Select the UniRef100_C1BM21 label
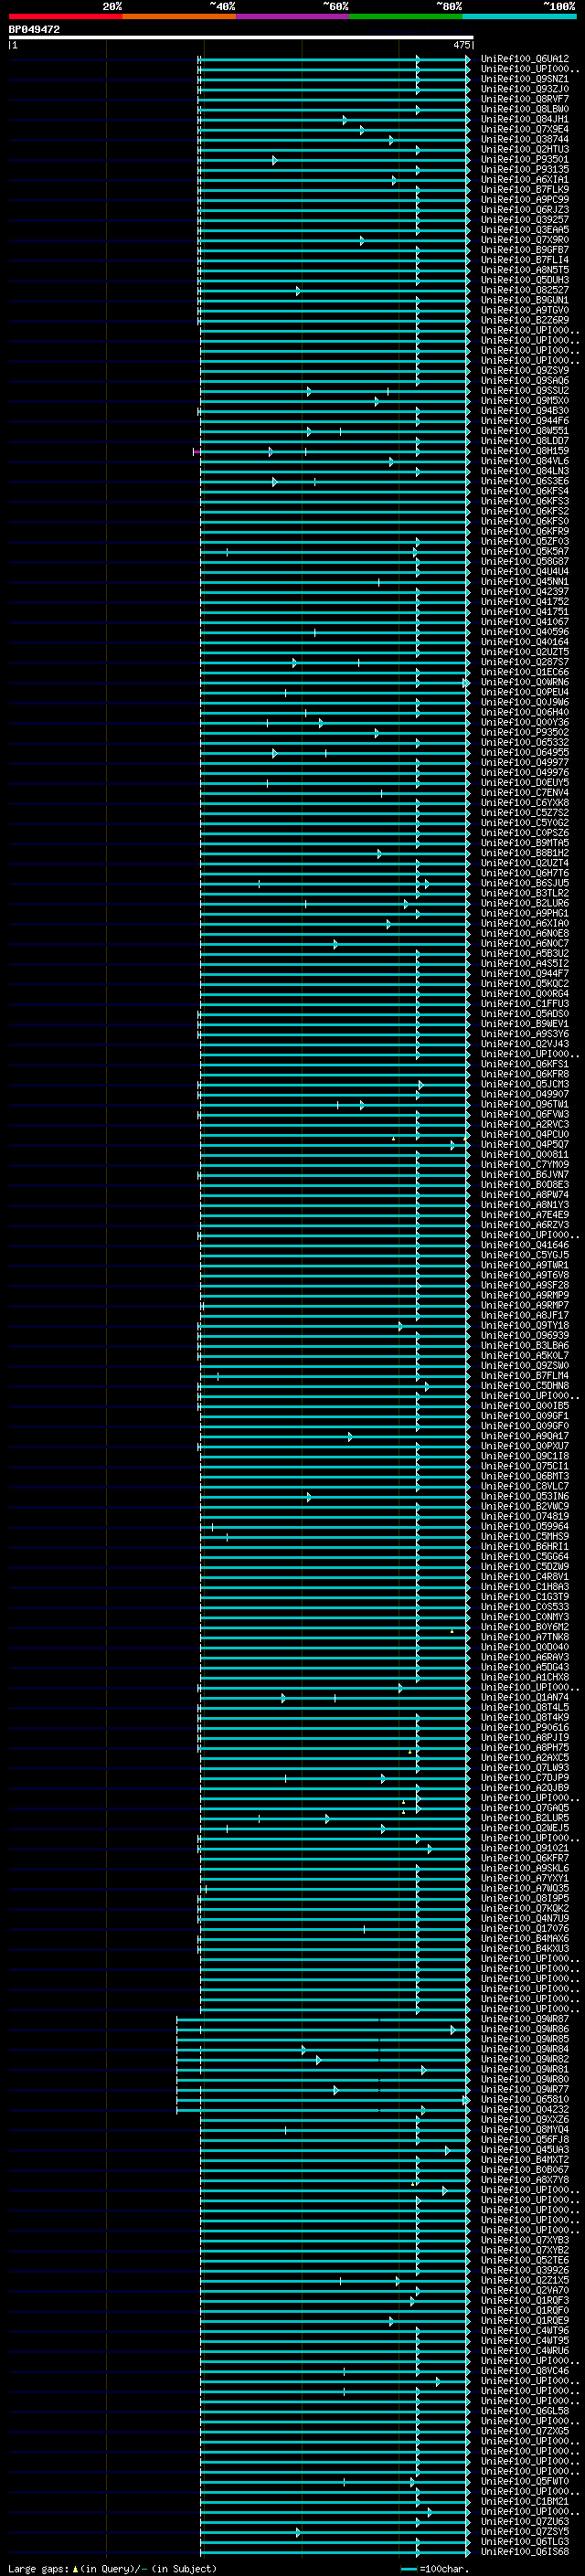This screenshot has height=2576, width=585. pos(525,2501)
